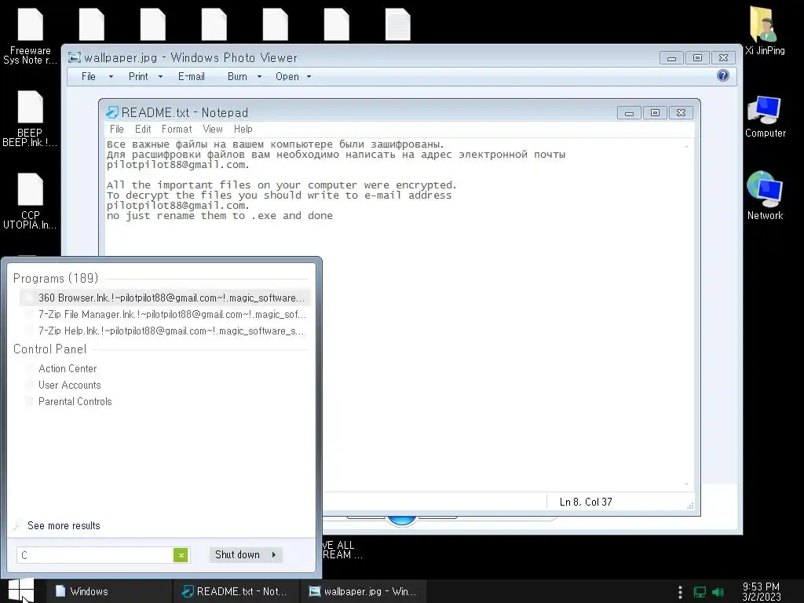Click the Ln 8, Col 37 status text
The height and width of the screenshot is (603, 804).
click(x=586, y=502)
